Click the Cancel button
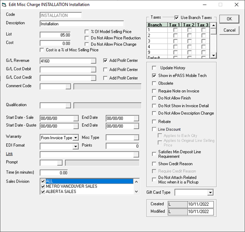The width and height of the screenshot is (245, 232). click(229, 30)
